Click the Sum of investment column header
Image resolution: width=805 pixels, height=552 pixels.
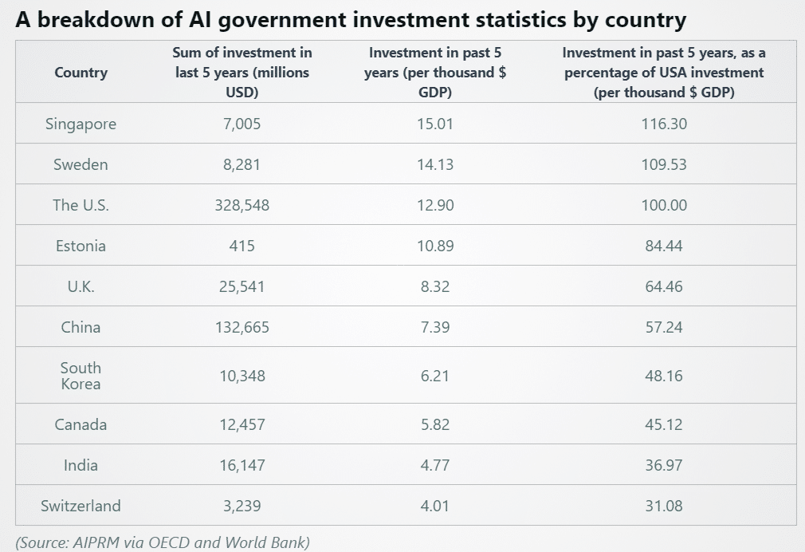[x=242, y=73]
